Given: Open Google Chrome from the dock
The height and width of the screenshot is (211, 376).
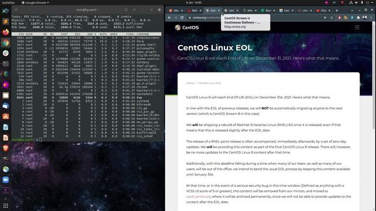Looking at the screenshot, I should pos(6,43).
